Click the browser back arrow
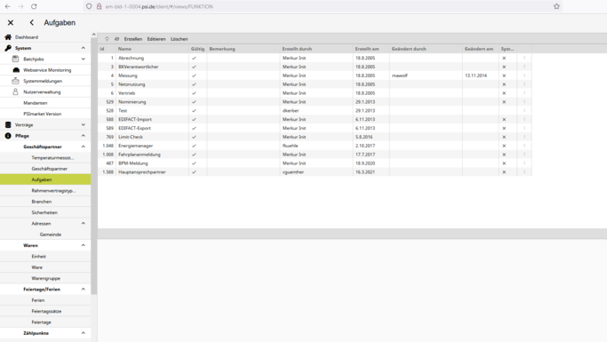The image size is (607, 342). click(x=7, y=6)
